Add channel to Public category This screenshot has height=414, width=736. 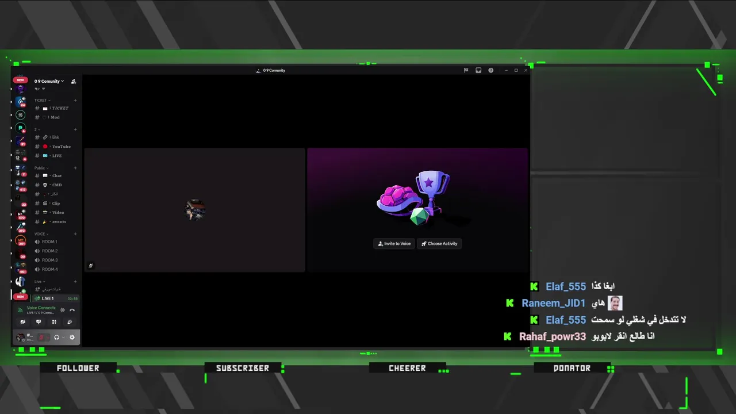75,168
